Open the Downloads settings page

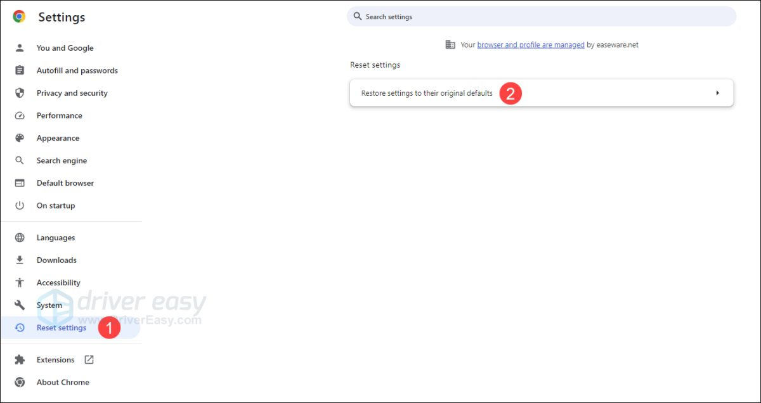point(56,260)
